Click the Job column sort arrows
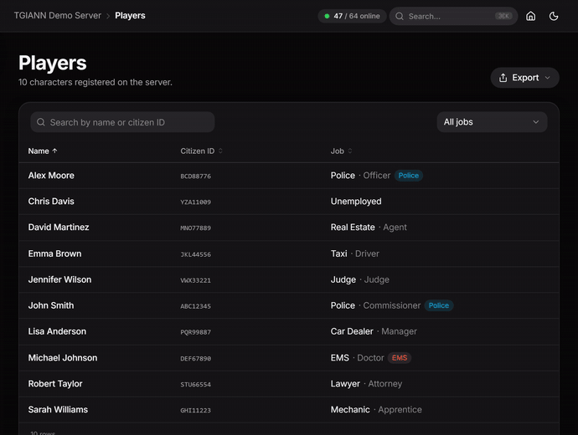Screen dimensions: 578x435 pyautogui.click(x=350, y=151)
